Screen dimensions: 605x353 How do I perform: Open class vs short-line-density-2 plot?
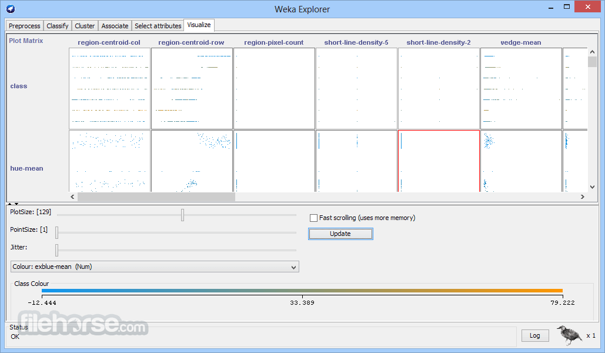(x=439, y=88)
